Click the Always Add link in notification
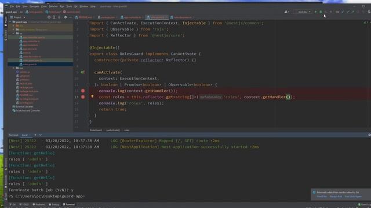This screenshot has height=208, width=371. point(336,196)
